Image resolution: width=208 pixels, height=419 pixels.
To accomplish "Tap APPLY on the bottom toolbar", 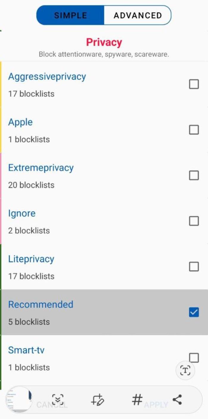I will click(x=156, y=405).
